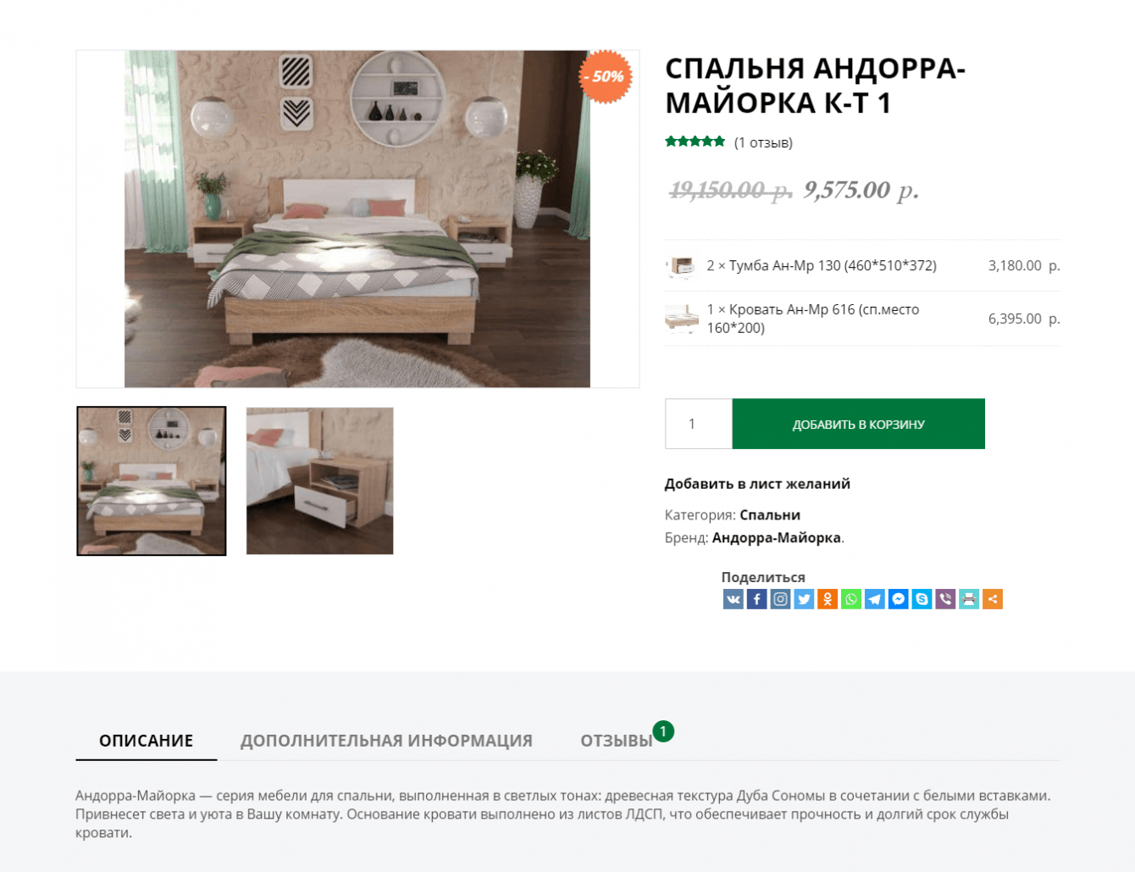
Task: Share the product on VK
Action: pyautogui.click(x=733, y=599)
